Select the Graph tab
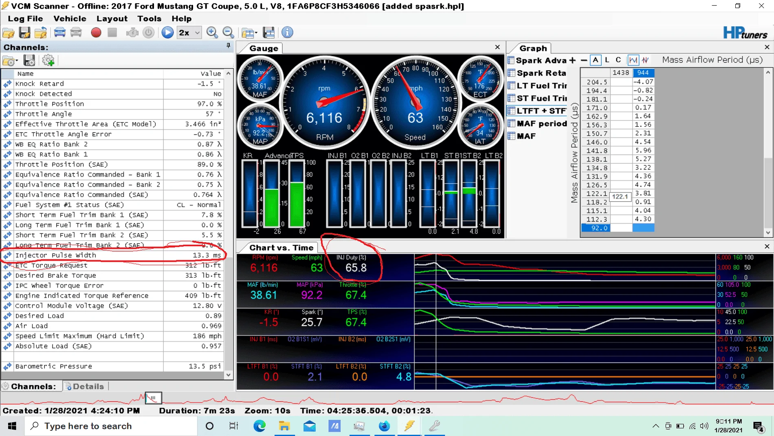Viewport: 774px width, 436px height. pyautogui.click(x=533, y=48)
